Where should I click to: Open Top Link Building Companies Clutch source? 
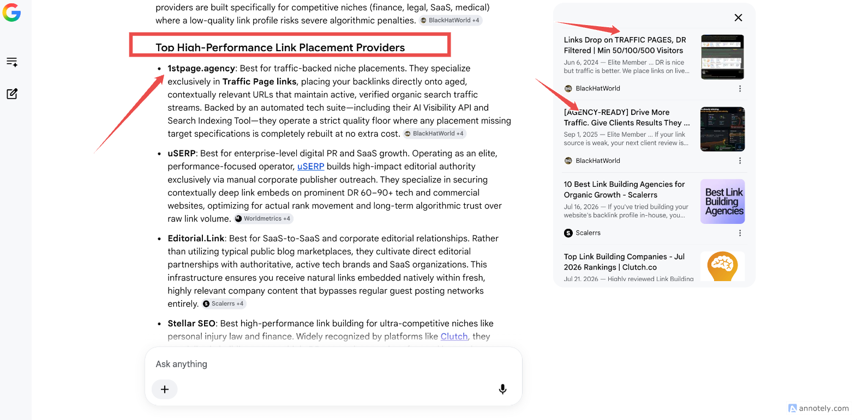pos(624,262)
